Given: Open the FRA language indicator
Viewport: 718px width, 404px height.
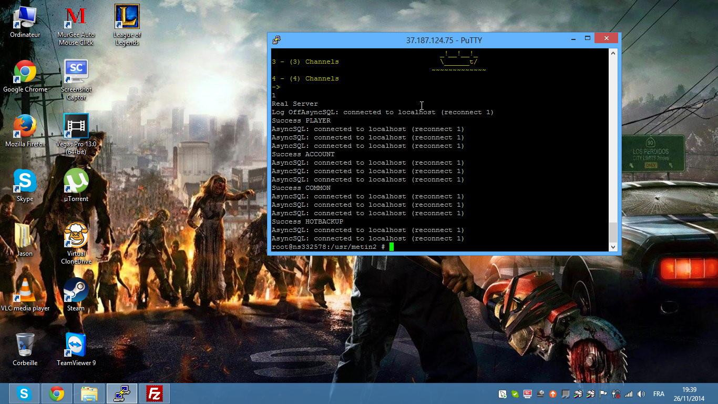Looking at the screenshot, I should click(659, 394).
